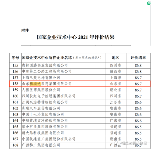Image resolution: width=152 pixels, height=150 pixels.
Task: Click the 湖北省 region cell
Action: point(116,90)
